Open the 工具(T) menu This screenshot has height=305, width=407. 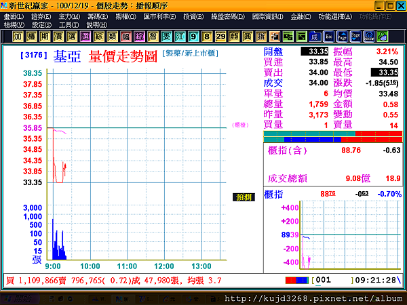[x=69, y=25]
